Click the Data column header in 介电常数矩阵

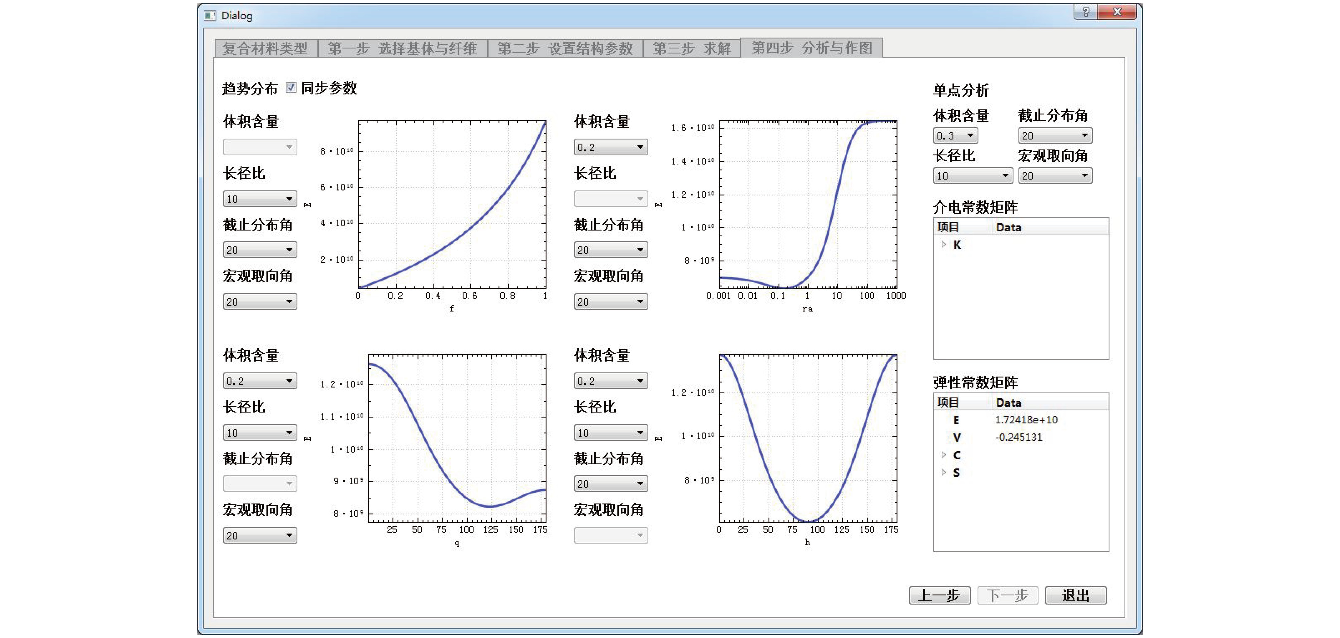point(1008,227)
